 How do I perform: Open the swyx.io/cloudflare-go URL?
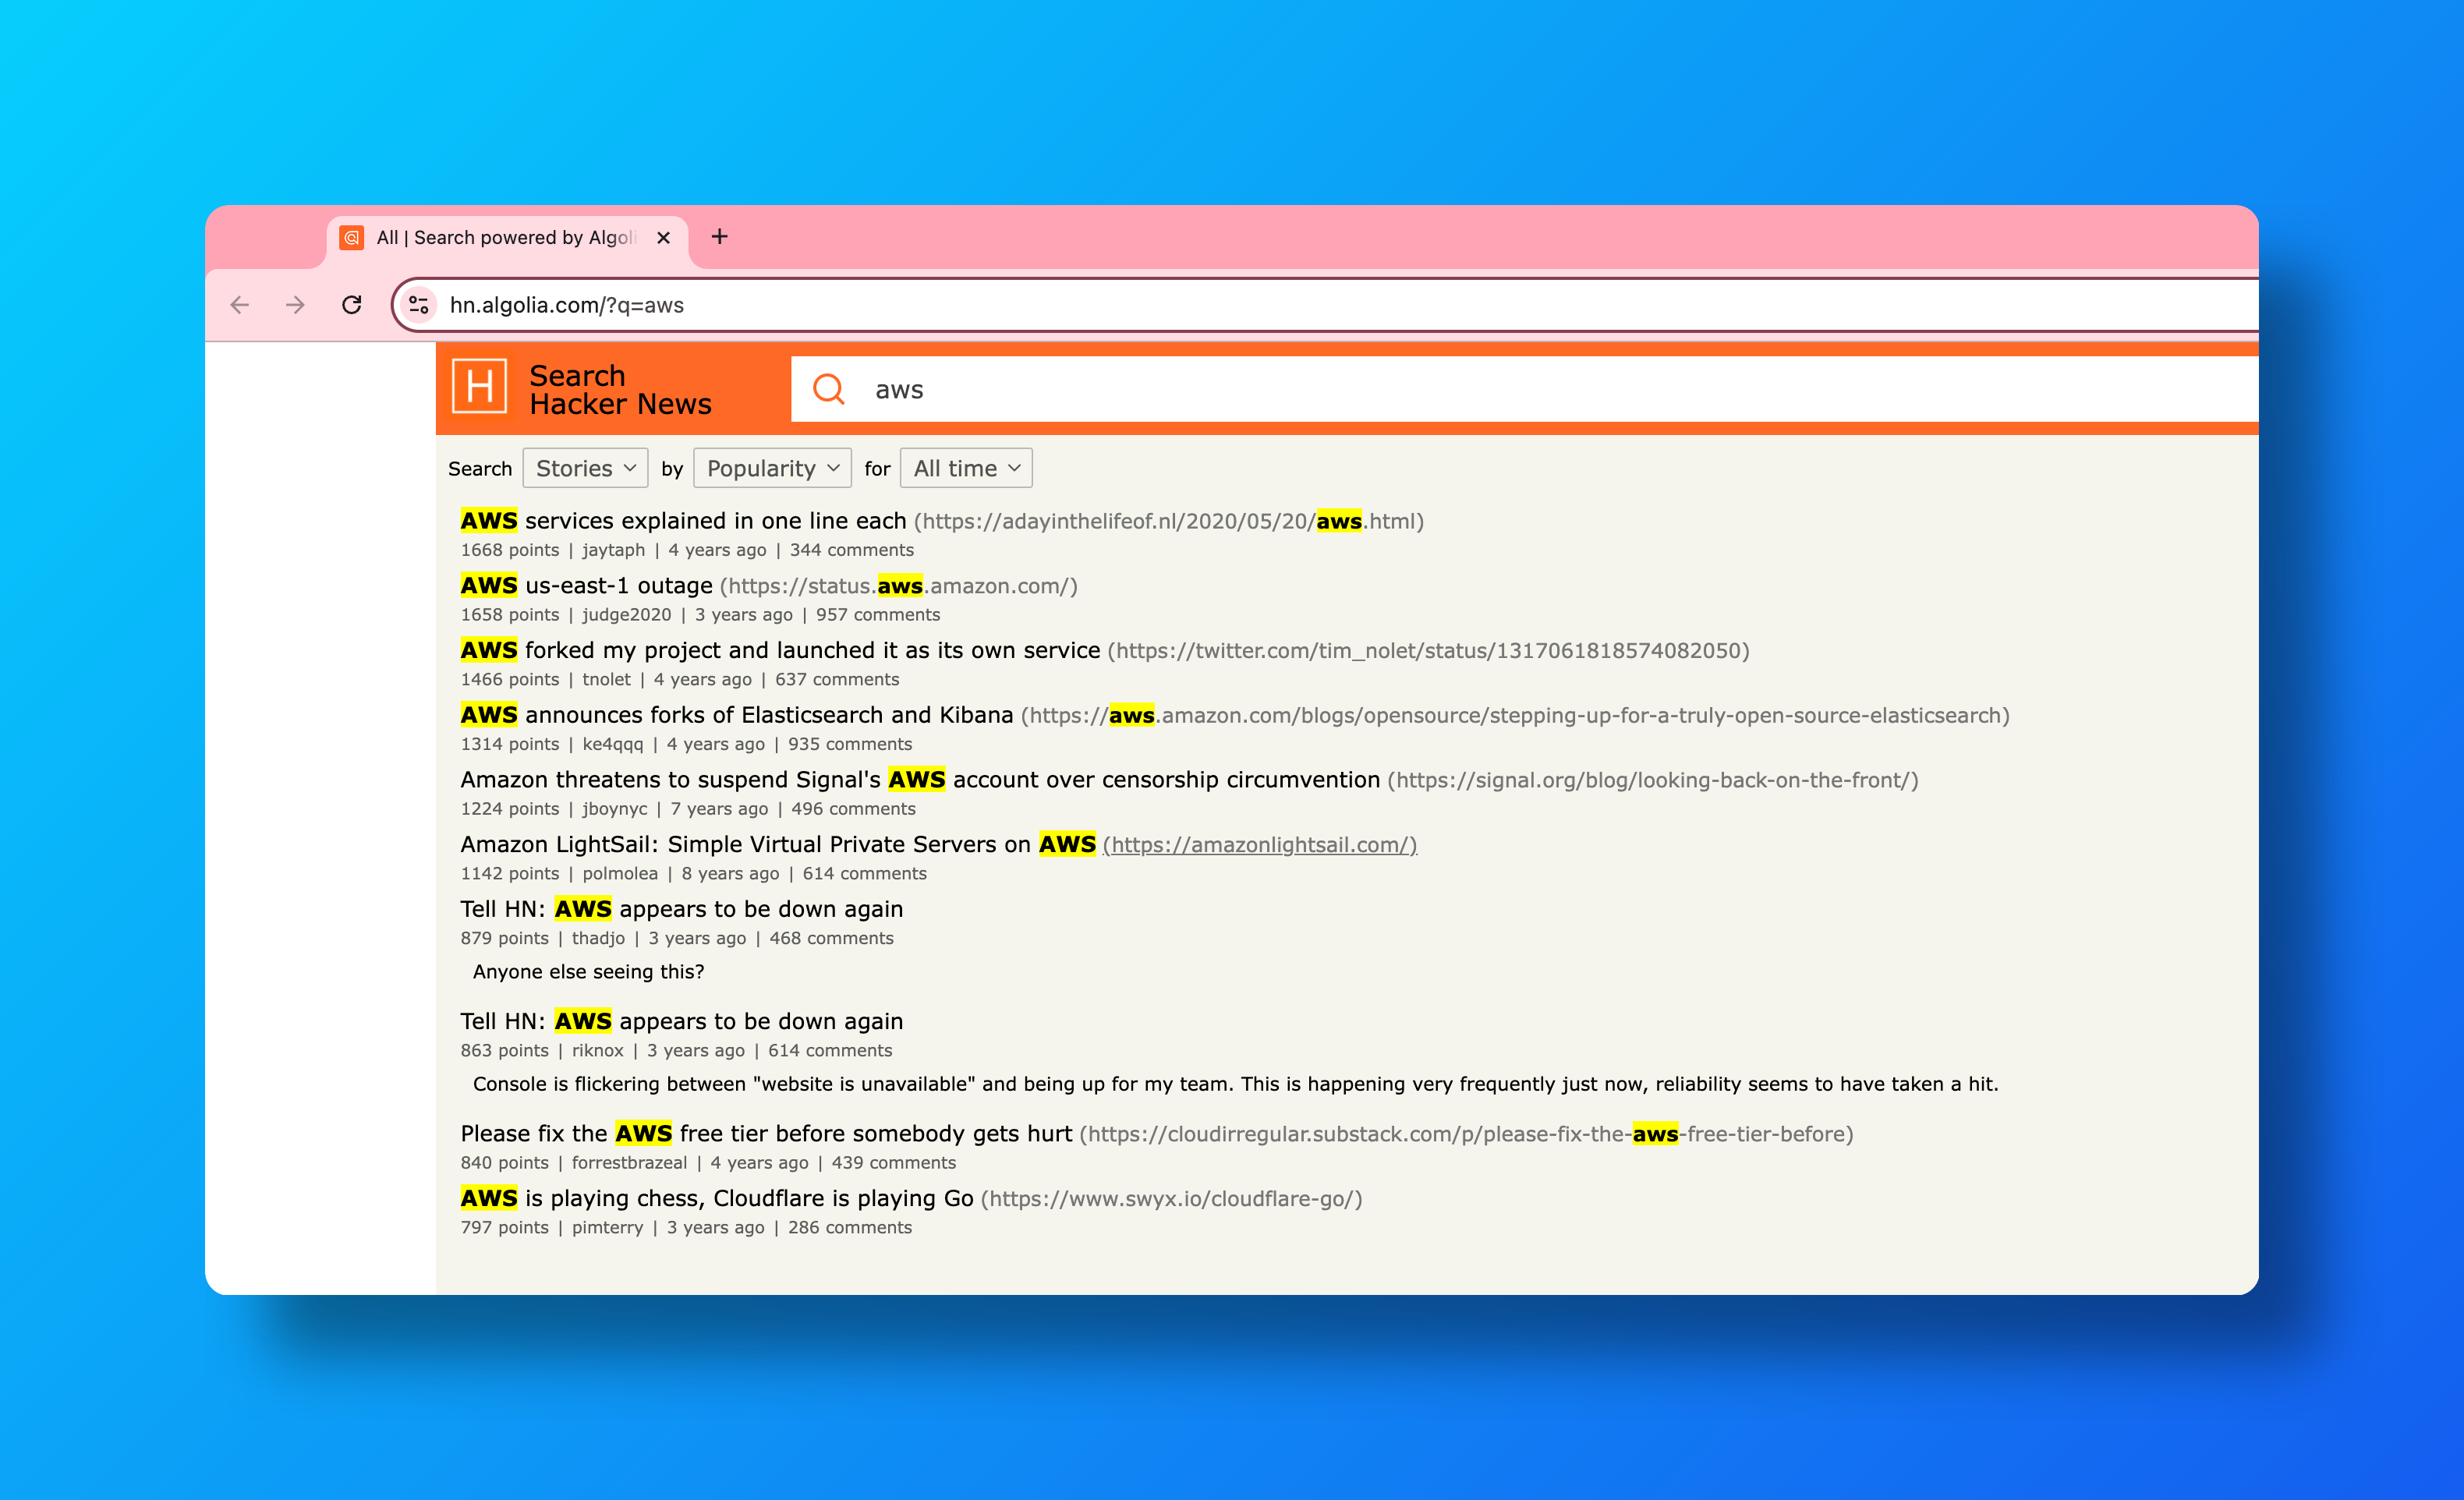1172,1199
